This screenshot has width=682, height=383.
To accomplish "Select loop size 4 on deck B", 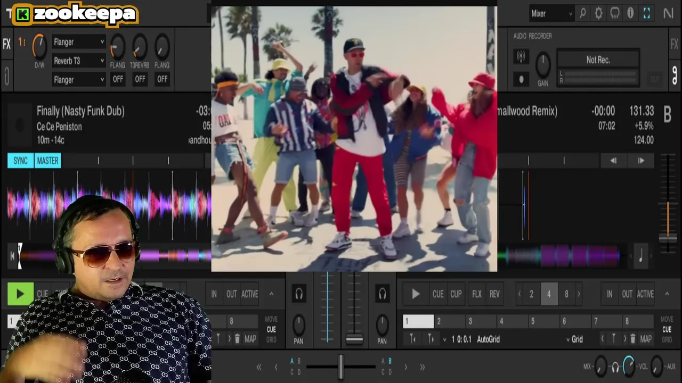I will pos(549,294).
